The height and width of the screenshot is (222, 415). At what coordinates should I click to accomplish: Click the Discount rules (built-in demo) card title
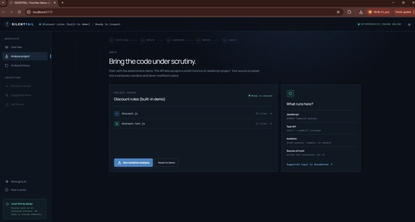click(x=140, y=99)
